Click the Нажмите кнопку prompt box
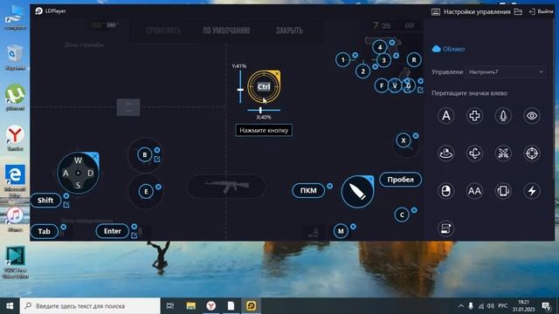This screenshot has height=314, width=559. point(264,130)
